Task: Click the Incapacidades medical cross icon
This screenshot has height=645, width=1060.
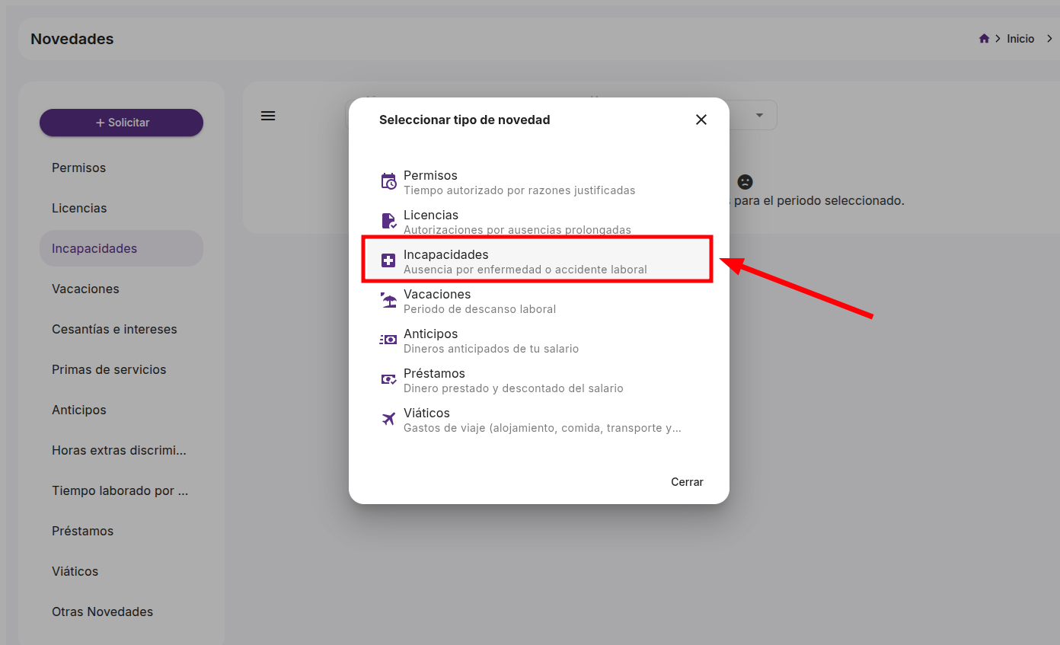Action: (388, 260)
